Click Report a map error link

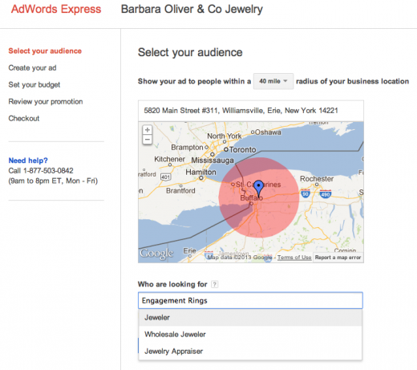pyautogui.click(x=338, y=258)
